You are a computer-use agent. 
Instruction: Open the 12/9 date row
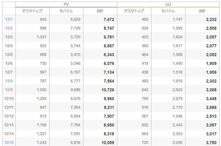click(x=9, y=90)
